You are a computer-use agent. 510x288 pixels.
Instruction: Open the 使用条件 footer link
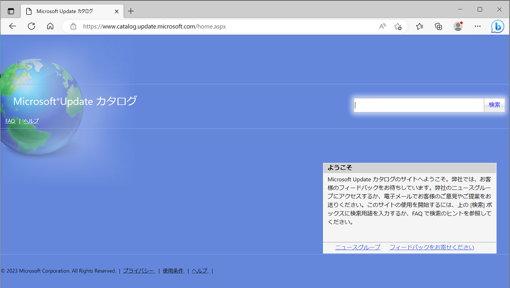(174, 271)
